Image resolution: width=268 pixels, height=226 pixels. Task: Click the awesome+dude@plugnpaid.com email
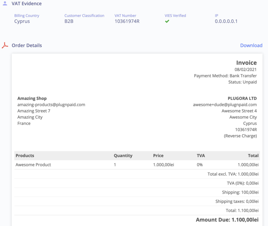(225, 105)
